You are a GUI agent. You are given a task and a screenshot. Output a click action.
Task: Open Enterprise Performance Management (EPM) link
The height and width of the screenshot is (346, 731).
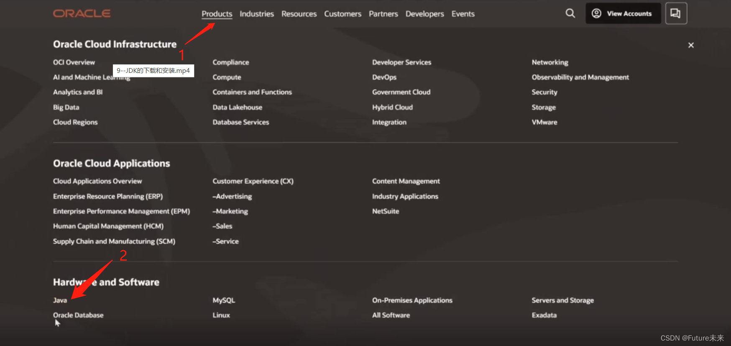pos(121,211)
